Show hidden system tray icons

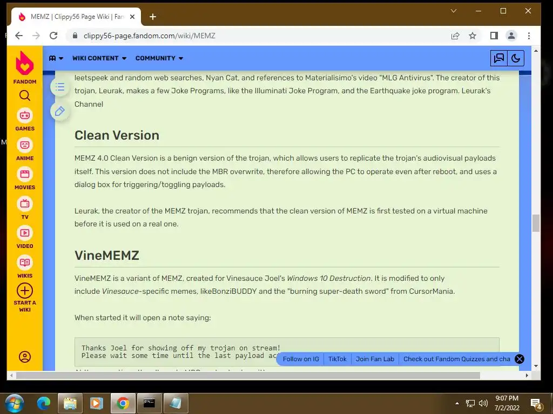point(457,403)
